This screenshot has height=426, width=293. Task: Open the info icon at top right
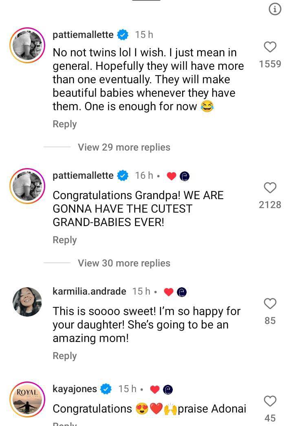point(275,9)
